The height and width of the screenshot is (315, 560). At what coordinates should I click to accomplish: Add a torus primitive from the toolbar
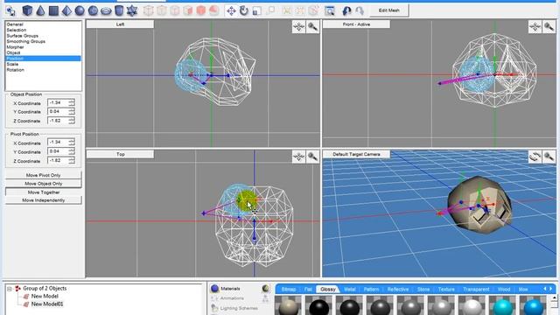tap(106, 11)
